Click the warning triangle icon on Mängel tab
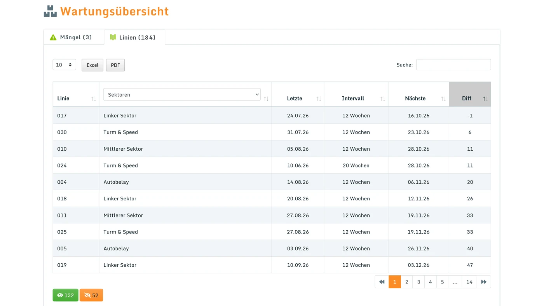This screenshot has width=544, height=306. pos(53,37)
